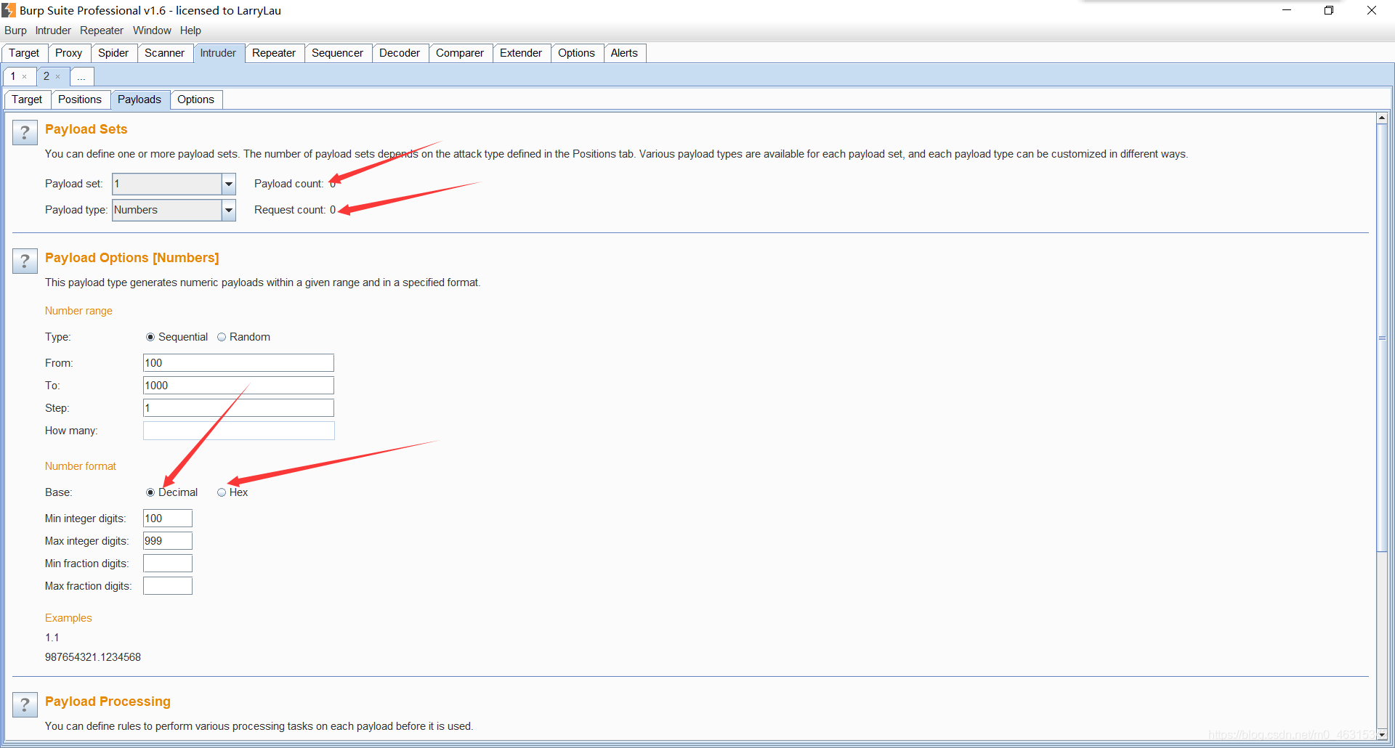
Task: Click the Payload Options help icon
Action: click(25, 261)
